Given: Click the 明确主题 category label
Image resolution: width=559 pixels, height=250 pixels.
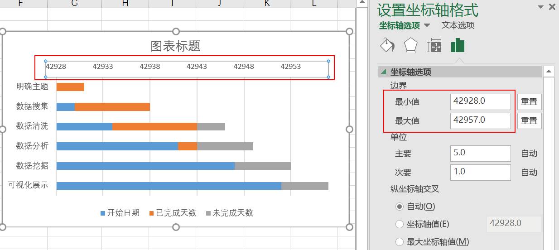Looking at the screenshot, I should click(32, 87).
